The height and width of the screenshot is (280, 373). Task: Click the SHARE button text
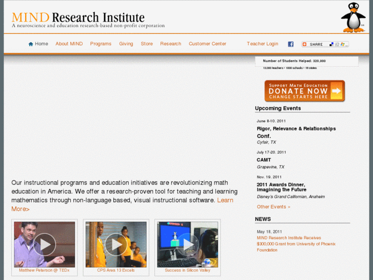point(316,44)
